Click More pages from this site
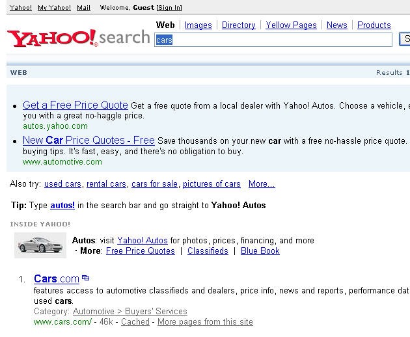Viewport: 410px width, 337px height. click(205, 322)
